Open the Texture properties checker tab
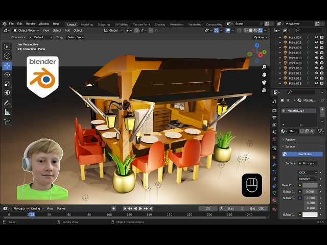The height and width of the screenshot is (245, 327). [x=274, y=209]
